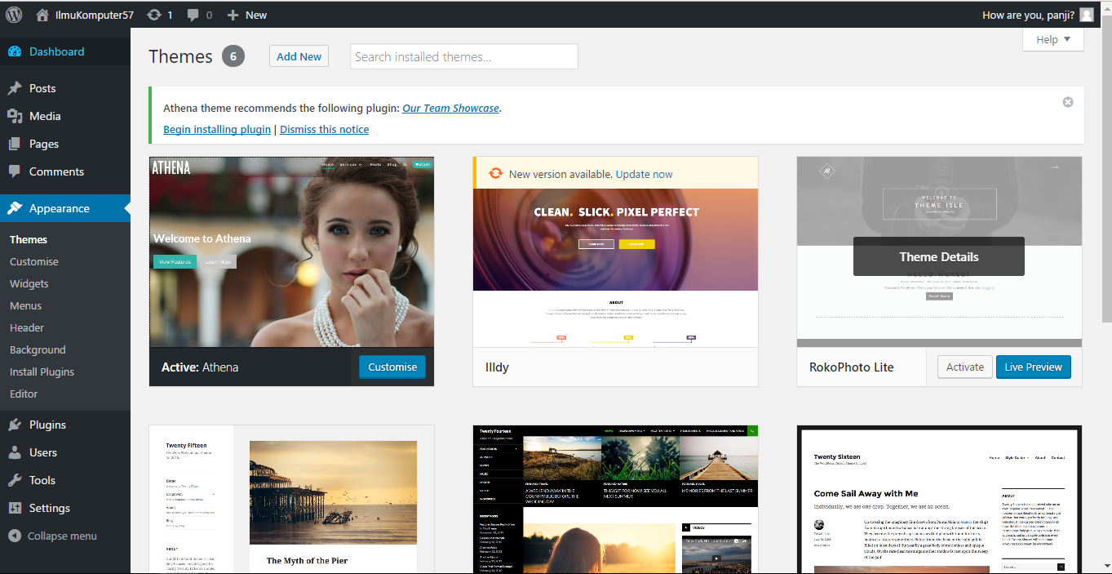1112x574 pixels.
Task: Click Theme Details overlay on RokoPhoto Lite
Action: point(939,256)
